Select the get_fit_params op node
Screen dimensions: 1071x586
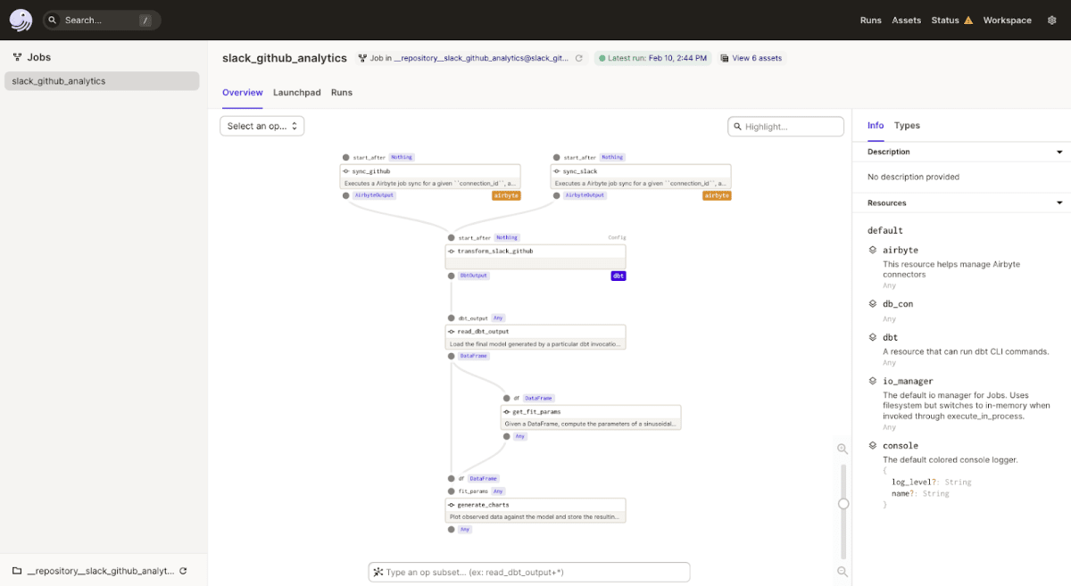pos(591,417)
